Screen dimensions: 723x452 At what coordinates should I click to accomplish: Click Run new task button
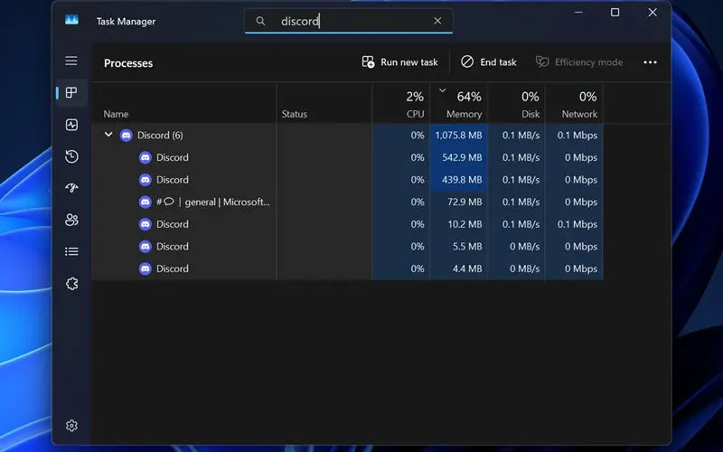click(399, 61)
